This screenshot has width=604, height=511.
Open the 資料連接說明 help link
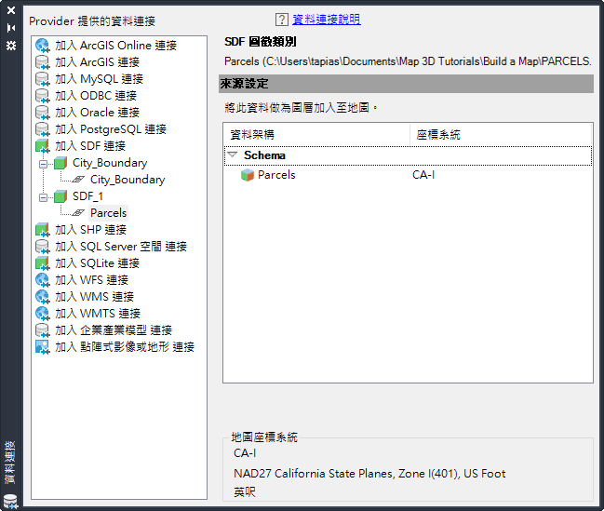[327, 20]
